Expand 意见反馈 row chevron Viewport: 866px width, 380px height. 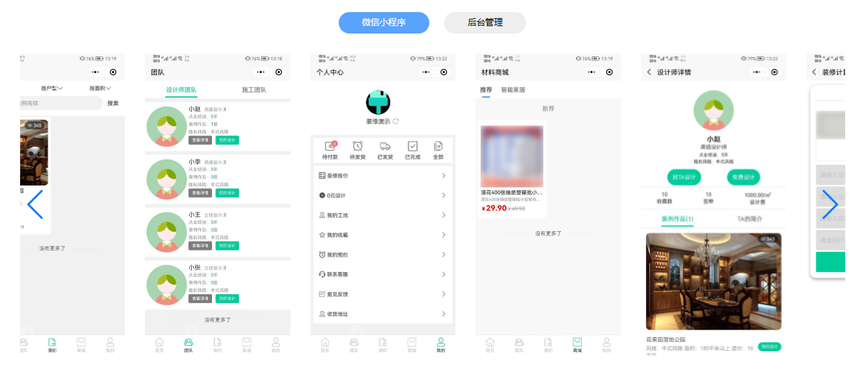(x=443, y=294)
